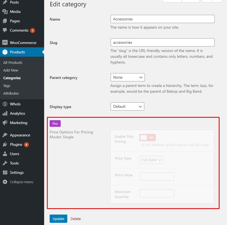Open the WooCommerce menu label
The height and width of the screenshot is (225, 227).
(x=23, y=43)
